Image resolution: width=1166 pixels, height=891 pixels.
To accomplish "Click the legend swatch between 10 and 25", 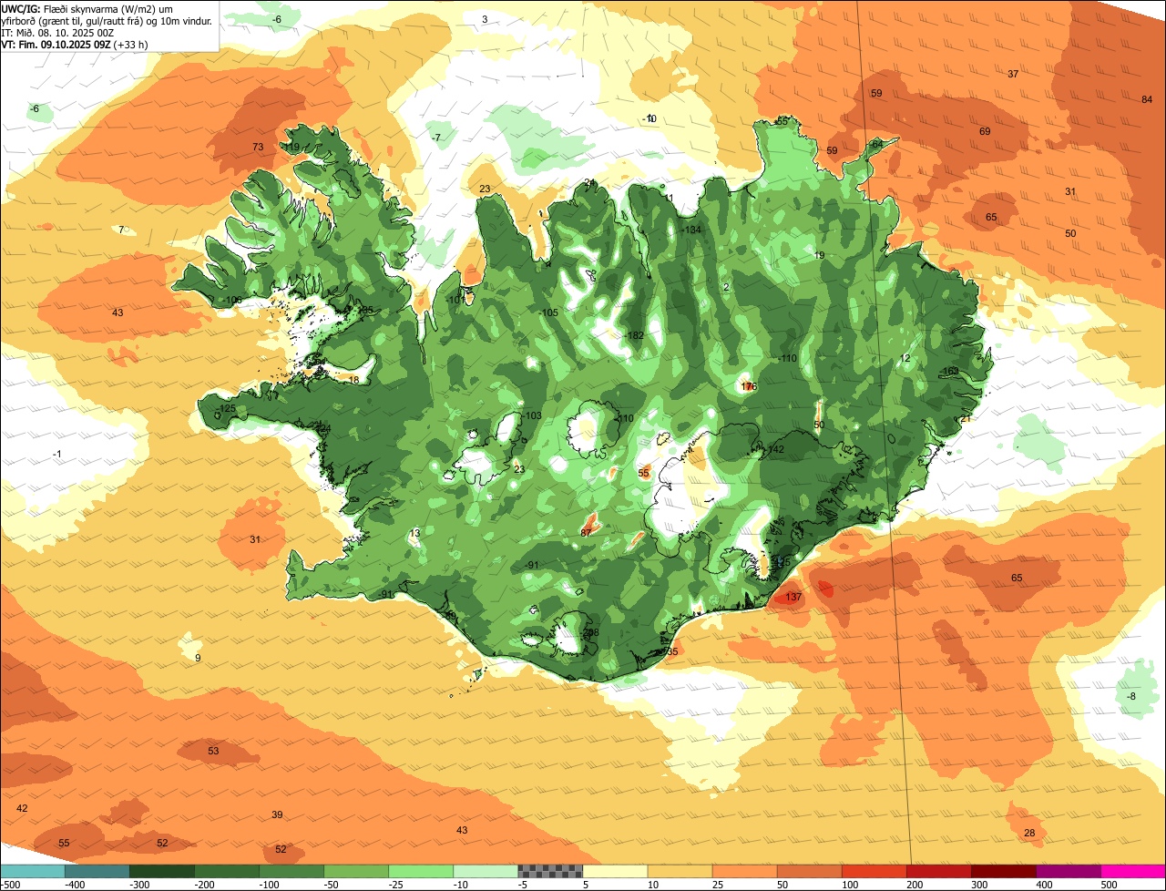I will coord(680,871).
